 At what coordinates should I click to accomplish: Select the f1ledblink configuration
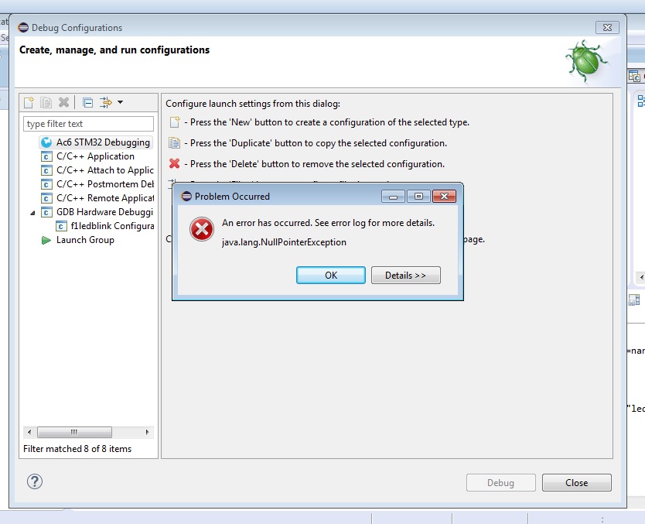click(x=111, y=226)
